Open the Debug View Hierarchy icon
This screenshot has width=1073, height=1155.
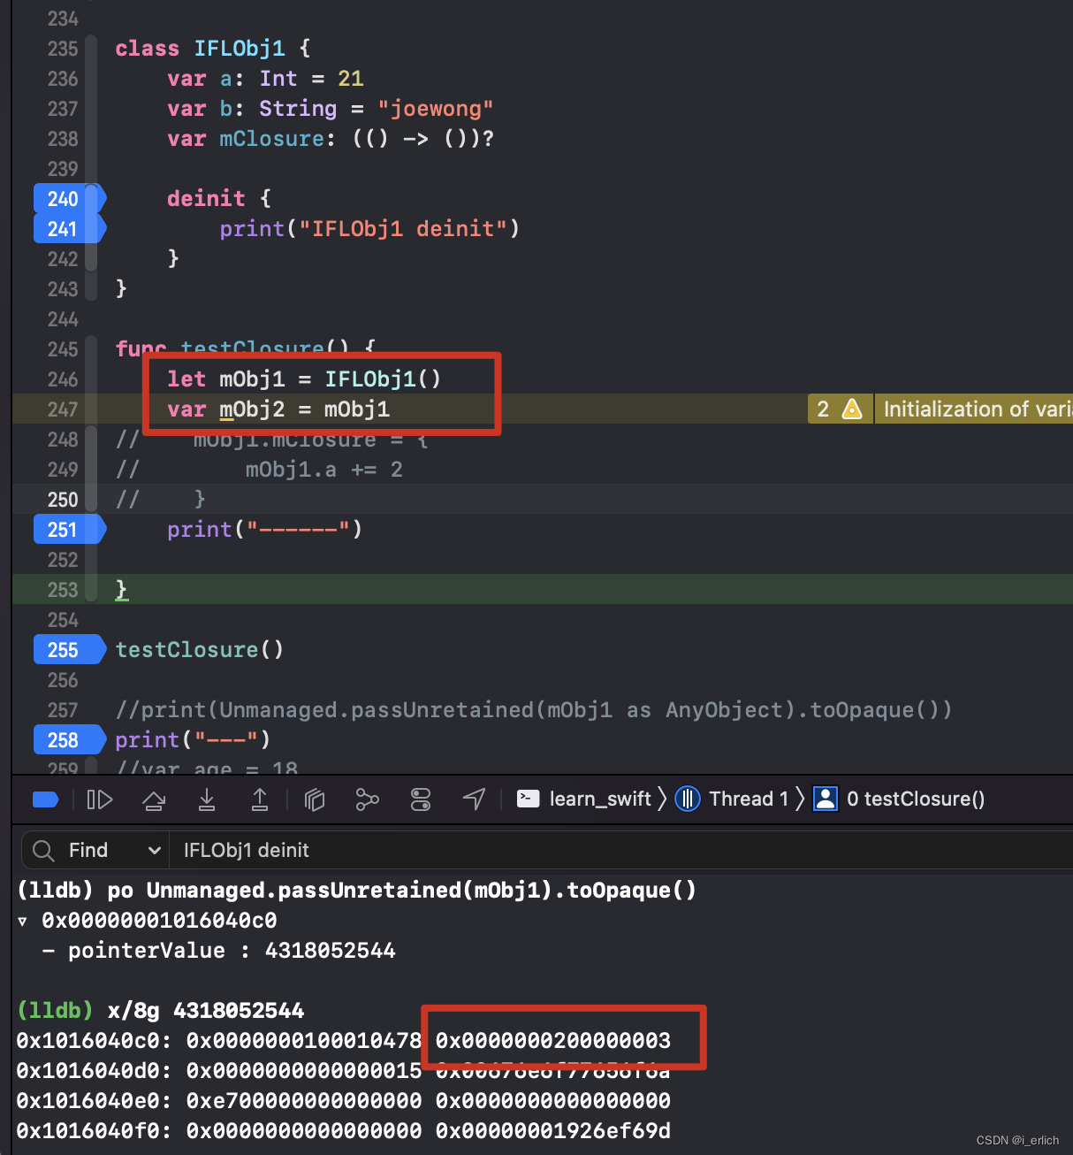(x=315, y=799)
